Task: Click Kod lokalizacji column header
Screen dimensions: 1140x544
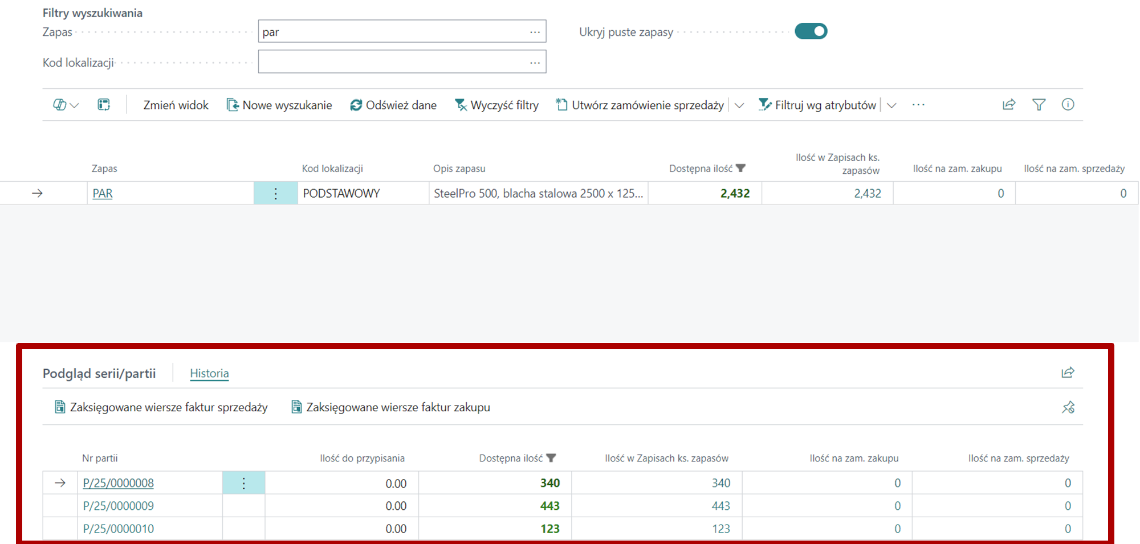Action: (332, 169)
